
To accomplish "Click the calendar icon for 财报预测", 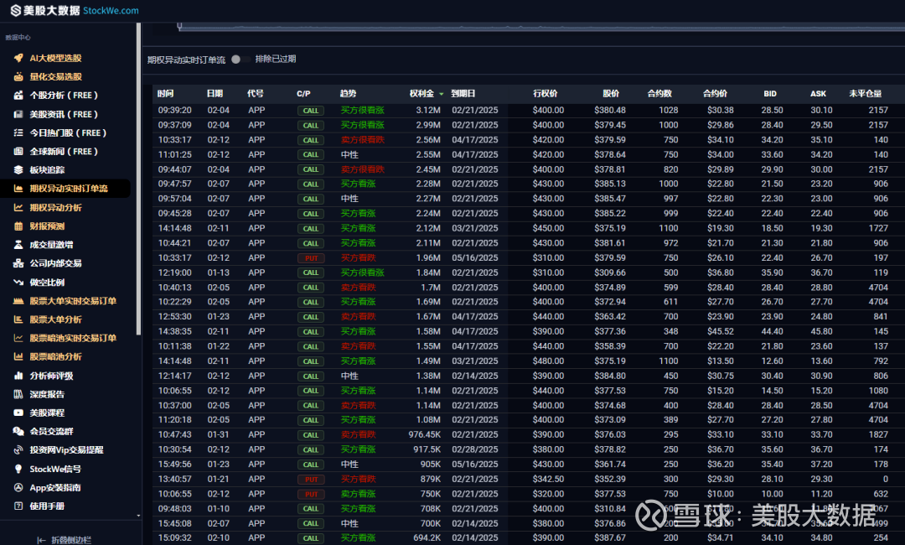I will pos(18,226).
